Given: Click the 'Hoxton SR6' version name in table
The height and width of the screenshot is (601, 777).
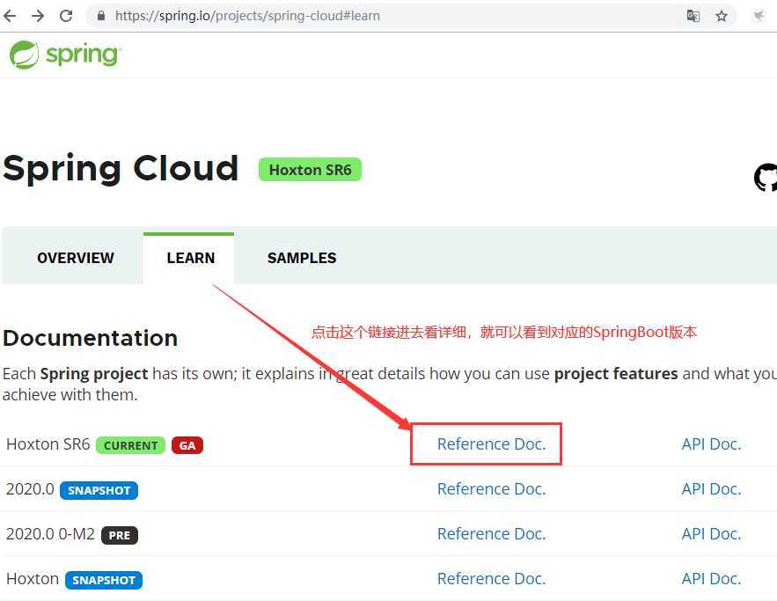Looking at the screenshot, I should click(48, 444).
